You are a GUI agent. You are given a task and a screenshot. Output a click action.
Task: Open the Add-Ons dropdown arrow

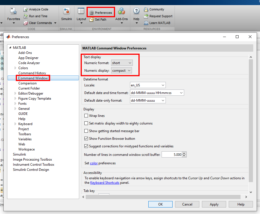pyautogui.click(x=122, y=23)
